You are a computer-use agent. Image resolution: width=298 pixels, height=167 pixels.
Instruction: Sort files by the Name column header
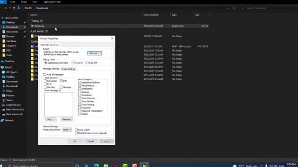(34, 15)
